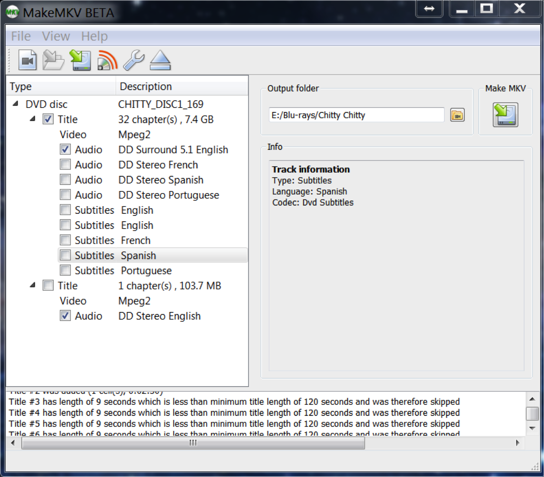Click "Language: Spanish" in the Info panel
This screenshot has height=477, width=544.
[x=310, y=191]
